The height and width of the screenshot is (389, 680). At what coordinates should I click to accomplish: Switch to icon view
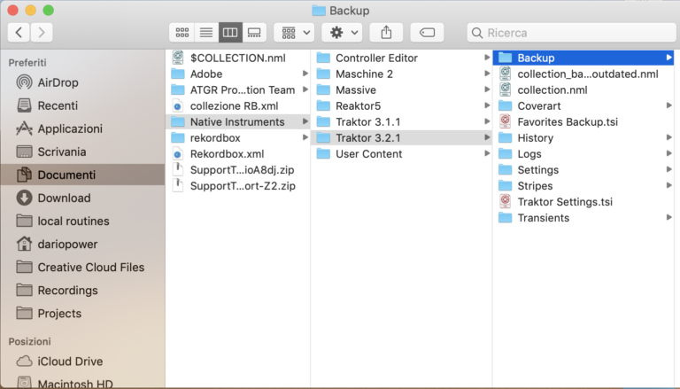182,33
